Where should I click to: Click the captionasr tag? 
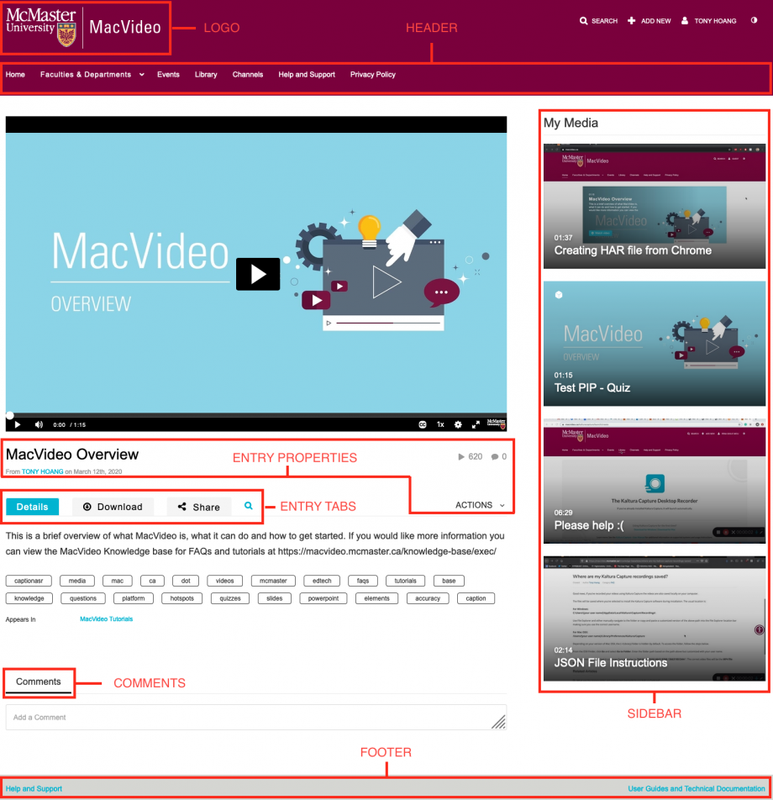click(x=29, y=581)
